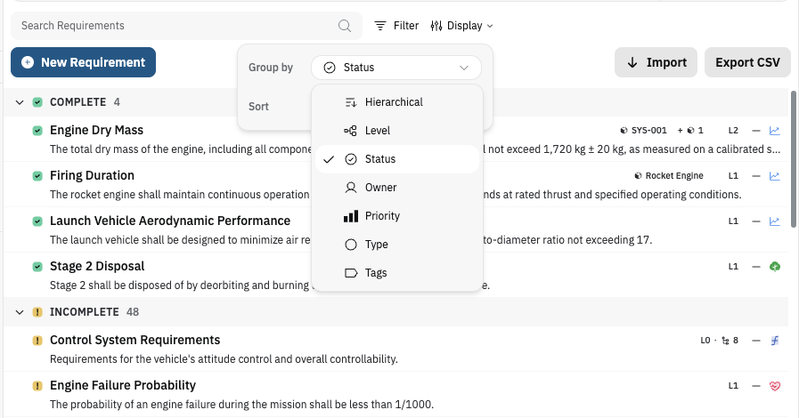
Task: Click priority dash on Engine Dry Mass row
Action: (x=756, y=131)
